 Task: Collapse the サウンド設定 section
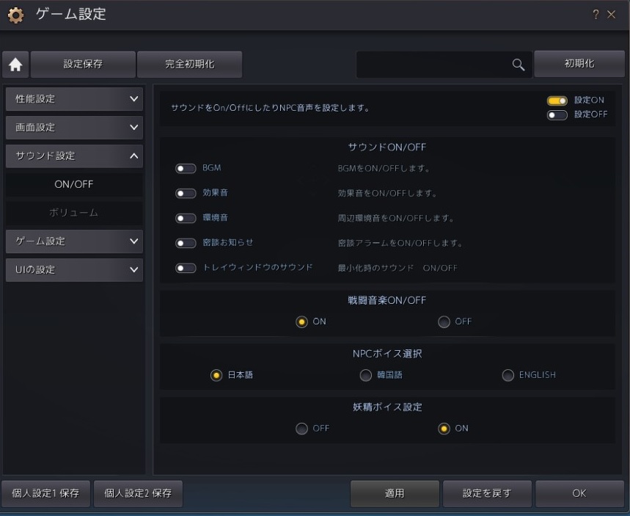pos(74,156)
